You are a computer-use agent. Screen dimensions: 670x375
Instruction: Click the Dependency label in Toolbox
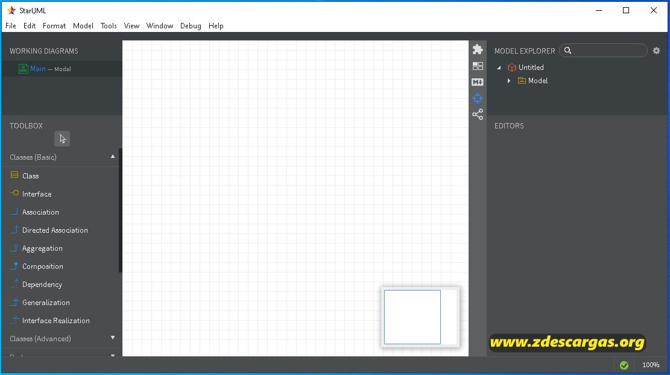pos(42,285)
